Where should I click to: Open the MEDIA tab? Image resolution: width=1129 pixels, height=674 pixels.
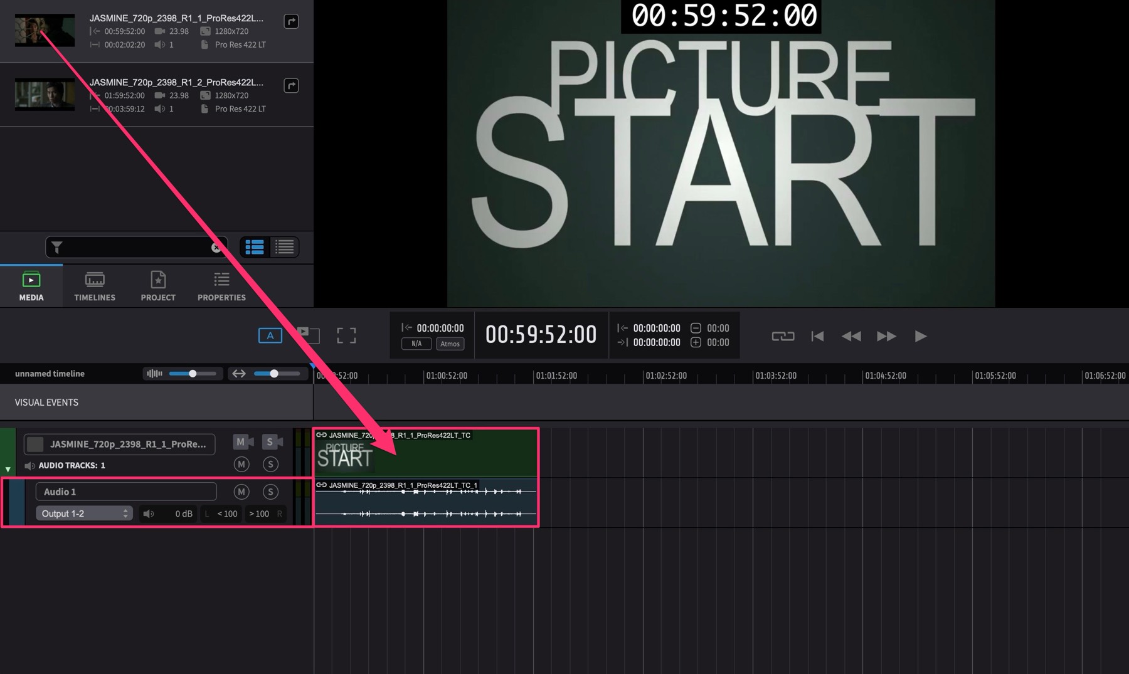click(31, 287)
